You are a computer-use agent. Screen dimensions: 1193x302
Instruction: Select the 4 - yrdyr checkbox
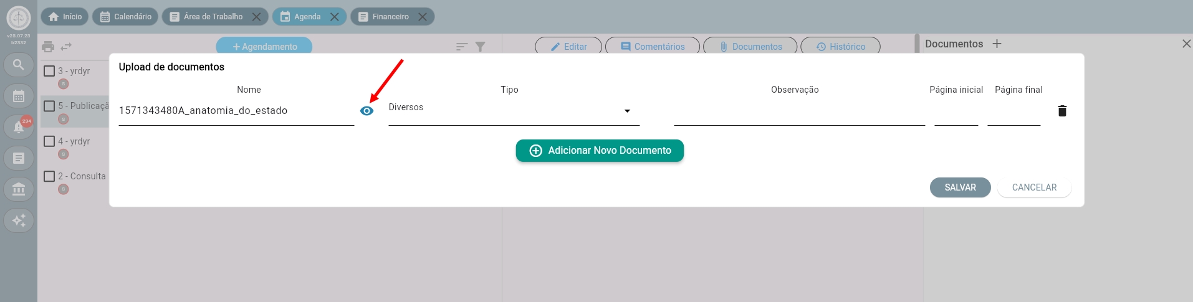coord(49,141)
